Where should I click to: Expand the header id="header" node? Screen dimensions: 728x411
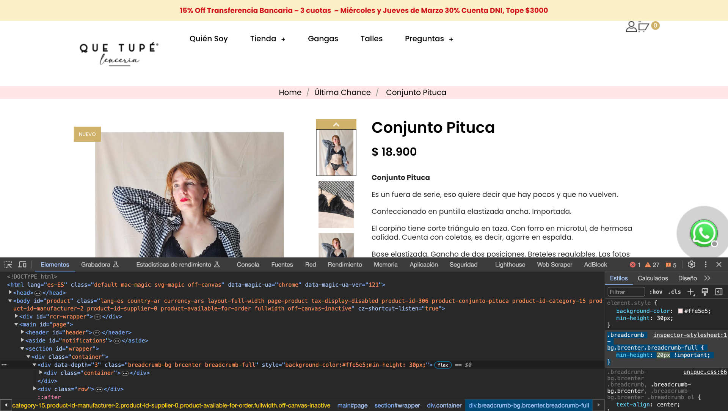click(22, 332)
